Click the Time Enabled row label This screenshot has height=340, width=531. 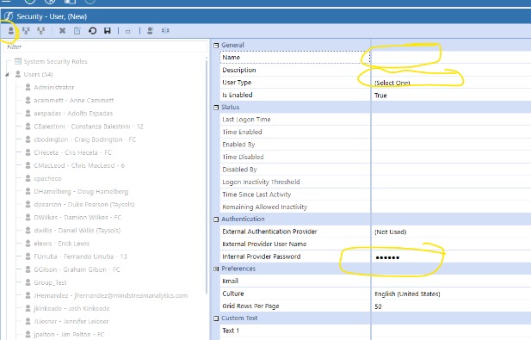pos(242,132)
